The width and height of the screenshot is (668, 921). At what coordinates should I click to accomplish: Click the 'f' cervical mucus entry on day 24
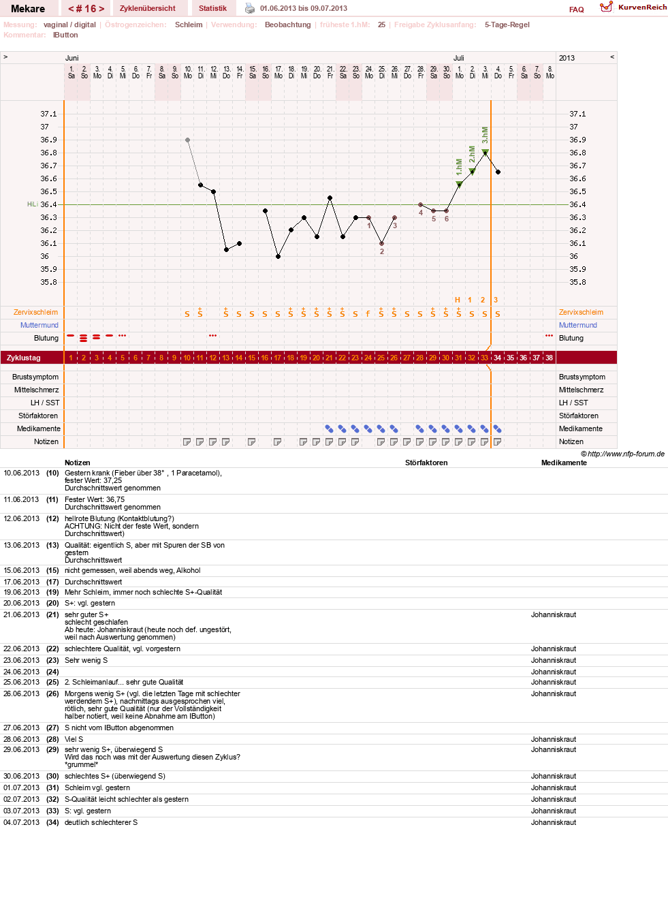pos(368,314)
